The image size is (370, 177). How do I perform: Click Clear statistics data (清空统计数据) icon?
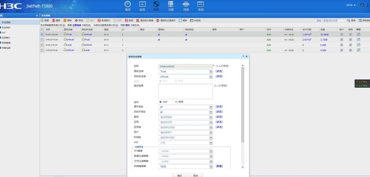tap(138, 20)
